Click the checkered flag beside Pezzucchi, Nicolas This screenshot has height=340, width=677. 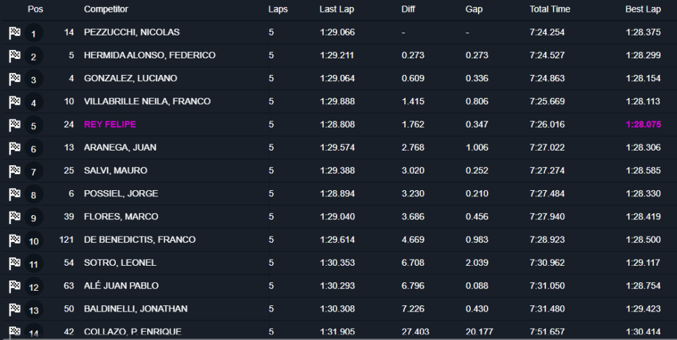14,33
